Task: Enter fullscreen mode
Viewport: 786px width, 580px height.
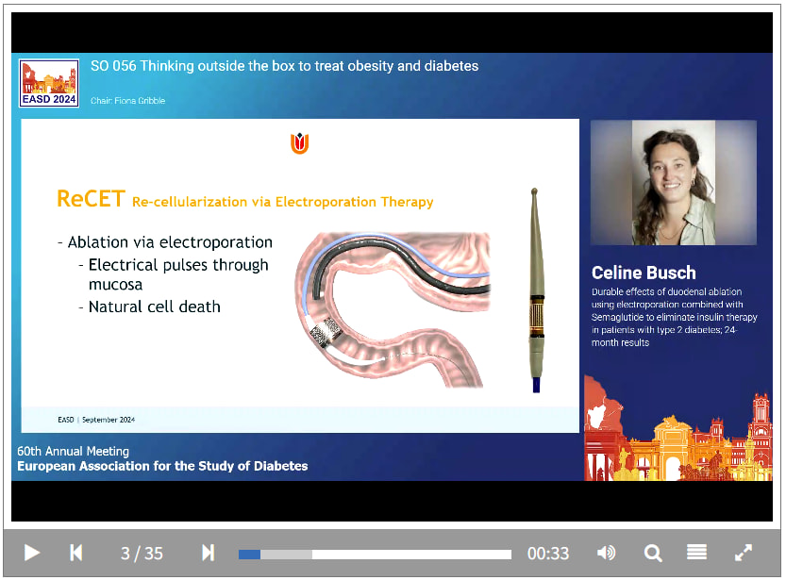Action: point(744,553)
